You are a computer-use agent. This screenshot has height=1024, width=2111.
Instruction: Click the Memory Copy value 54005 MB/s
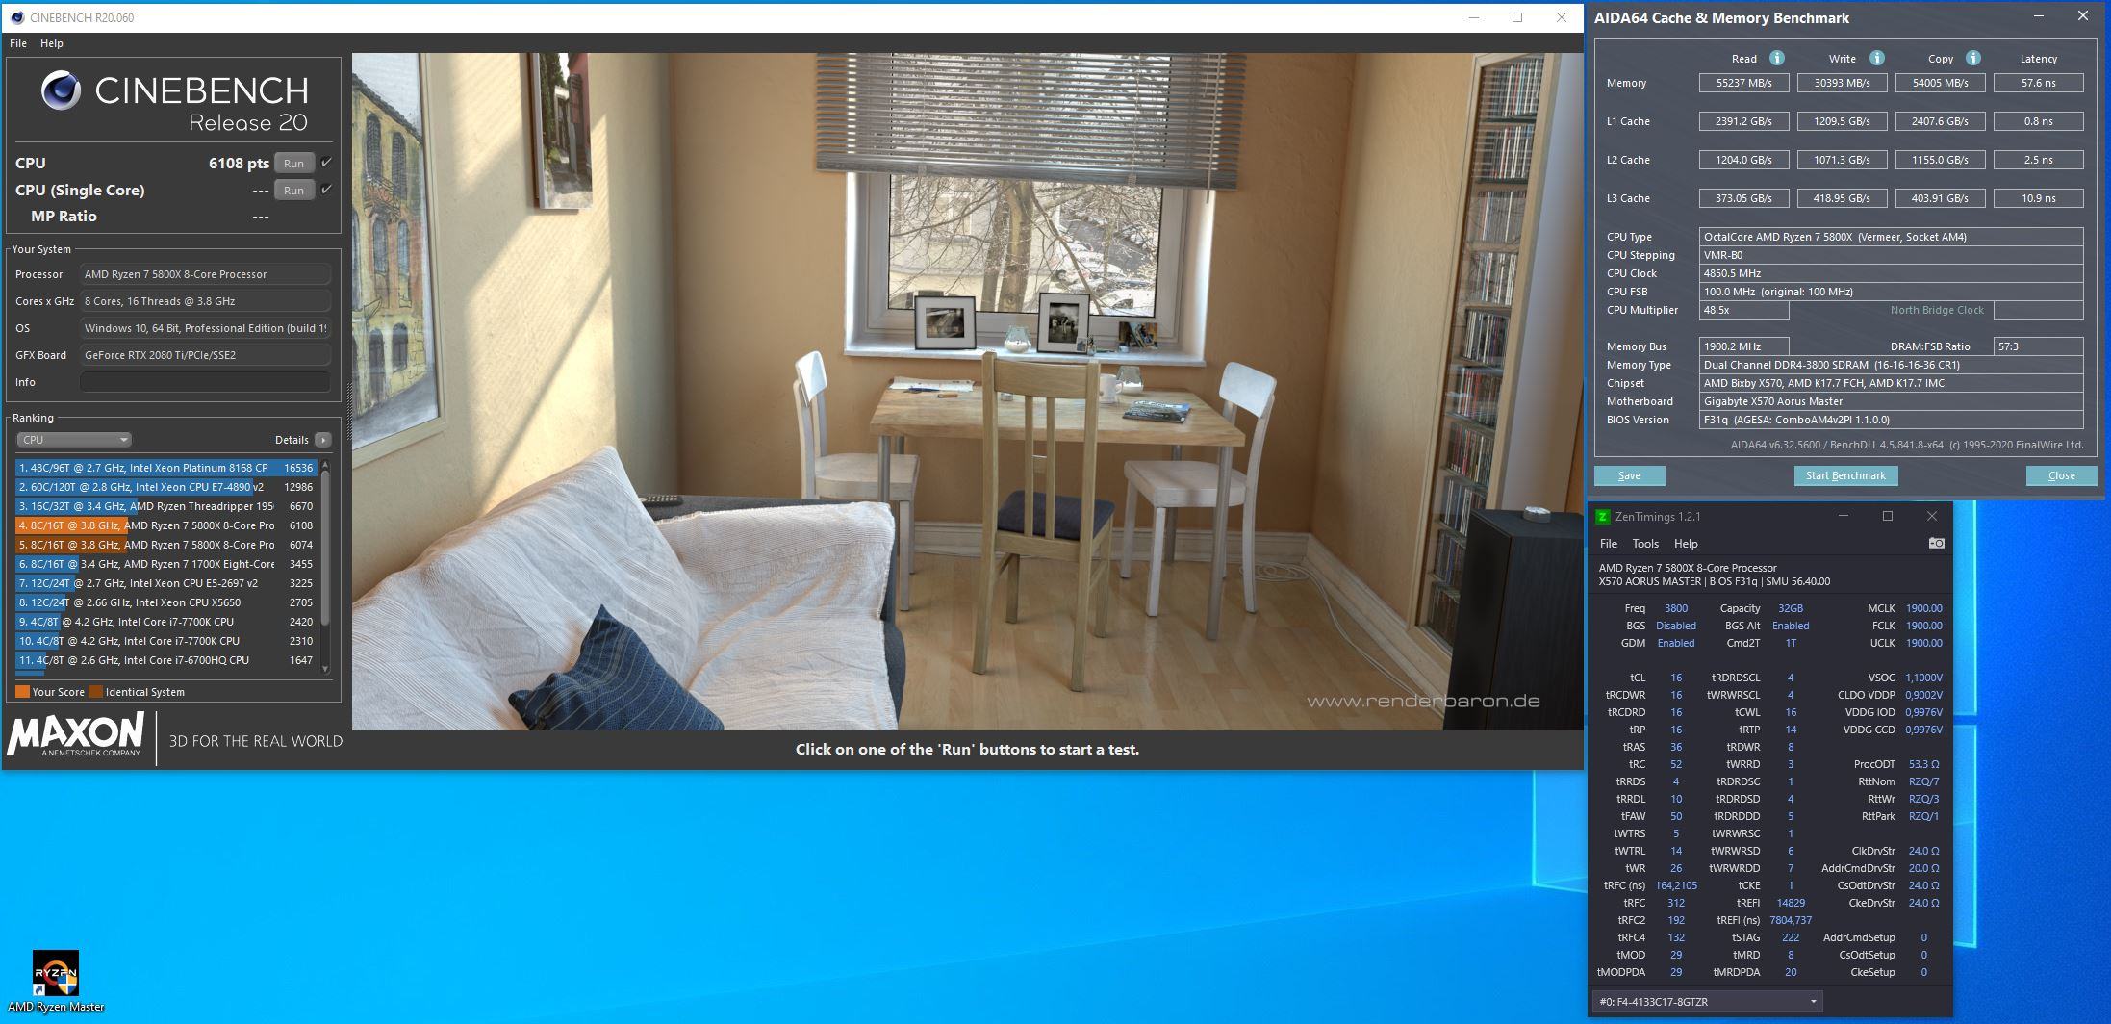(x=1940, y=83)
